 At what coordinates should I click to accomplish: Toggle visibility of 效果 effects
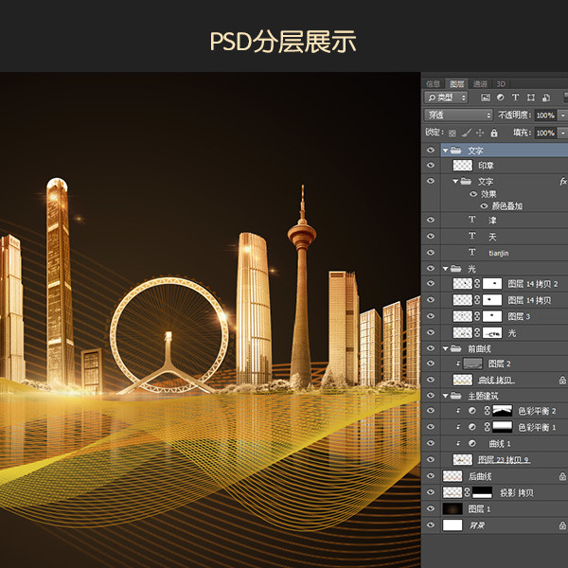(473, 194)
